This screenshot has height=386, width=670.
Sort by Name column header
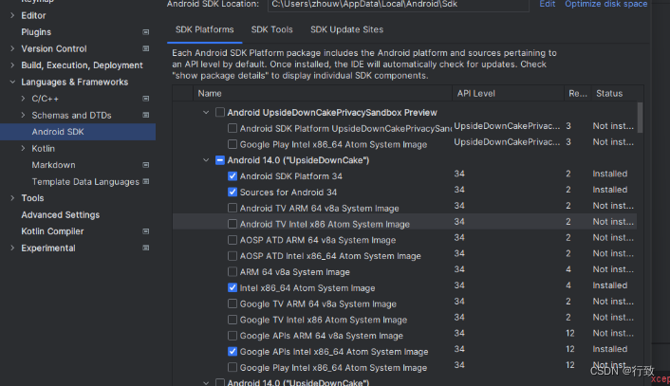click(x=323, y=93)
